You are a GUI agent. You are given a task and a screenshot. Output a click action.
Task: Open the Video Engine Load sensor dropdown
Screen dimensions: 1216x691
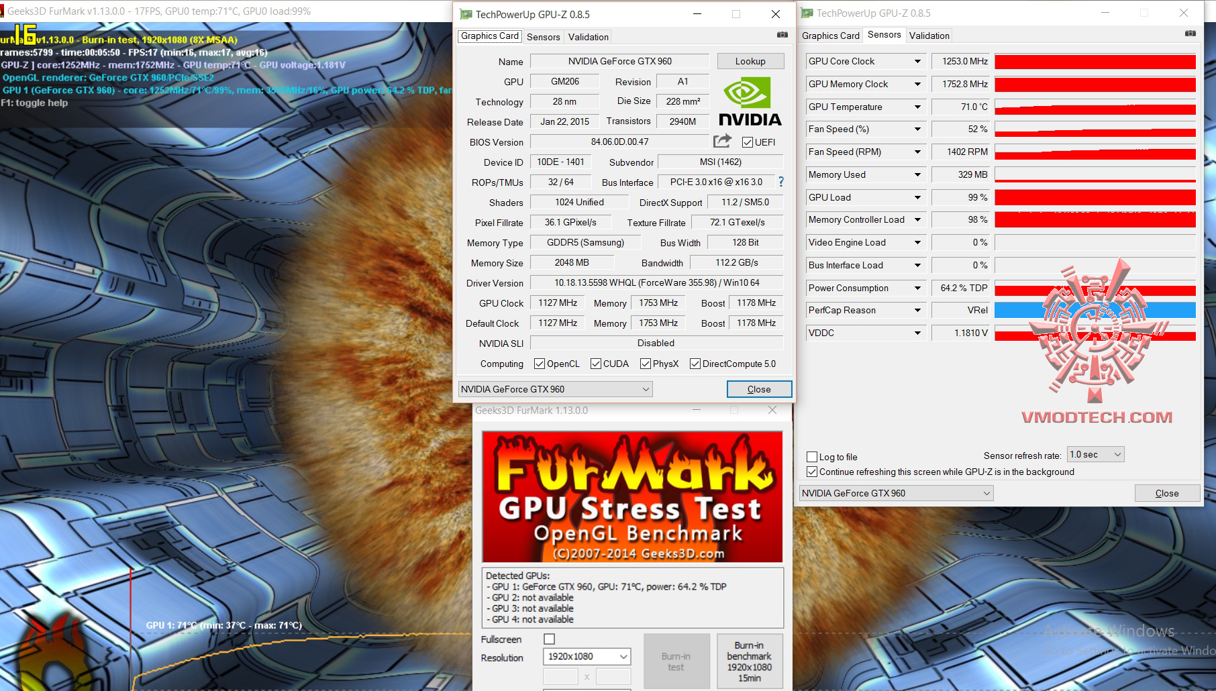click(917, 243)
